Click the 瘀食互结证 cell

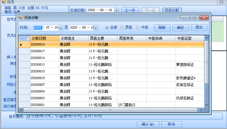190,85
